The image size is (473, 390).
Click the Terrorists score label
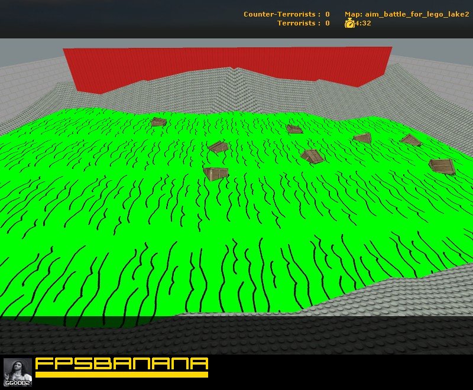[299, 23]
